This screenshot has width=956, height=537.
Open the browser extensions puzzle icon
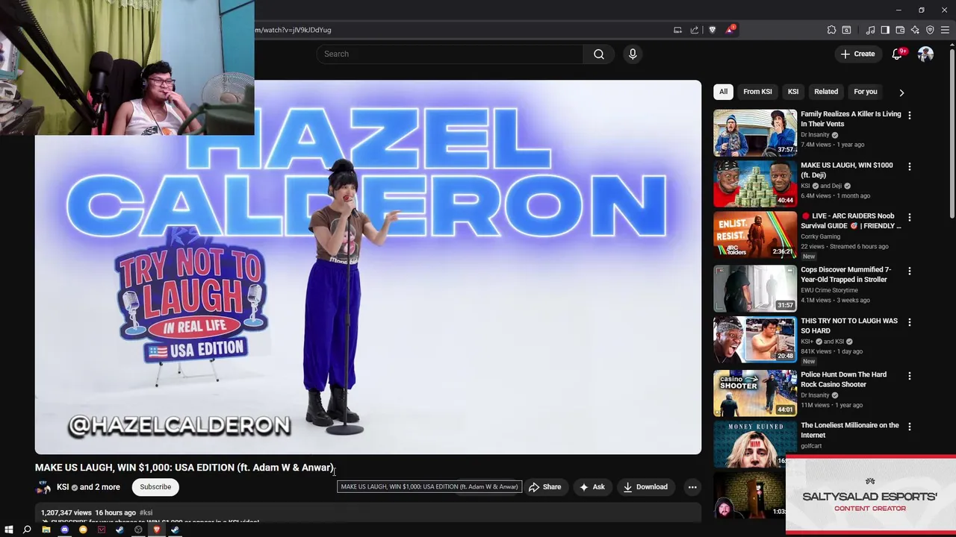[831, 30]
